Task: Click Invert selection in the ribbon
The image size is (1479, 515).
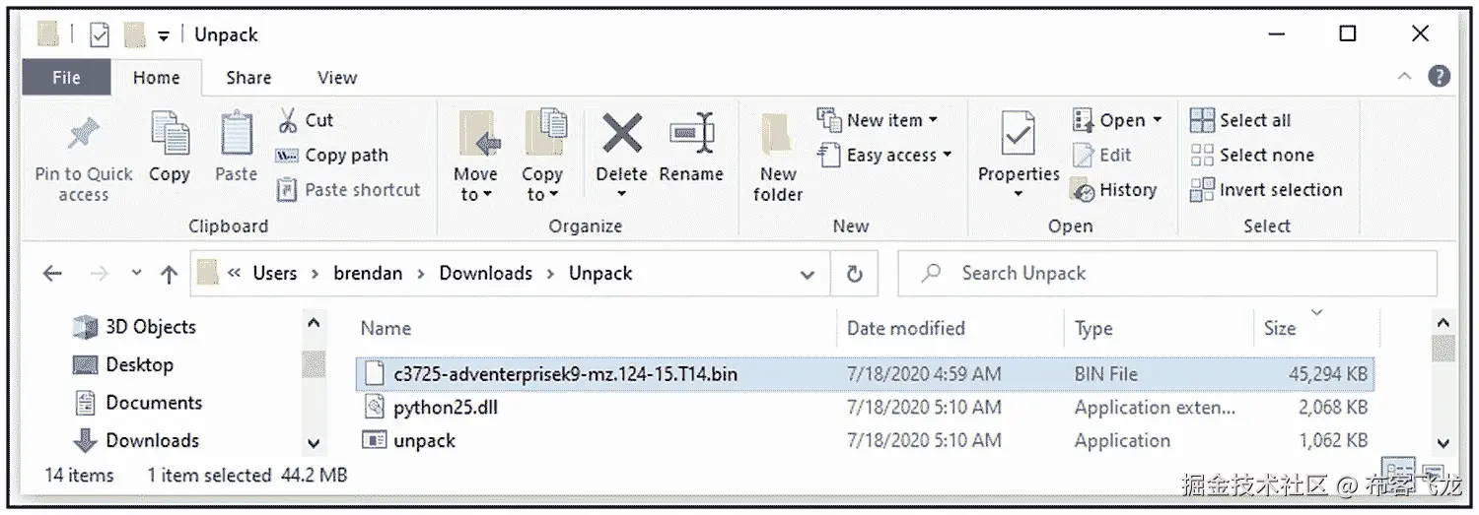Action: click(1266, 190)
